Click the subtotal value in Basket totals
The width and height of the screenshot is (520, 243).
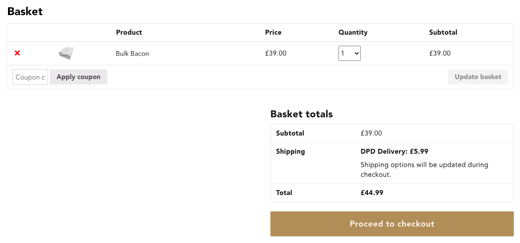tap(371, 133)
